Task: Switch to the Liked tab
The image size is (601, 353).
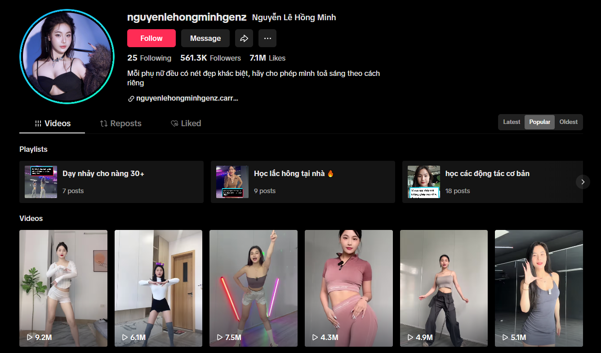Action: pyautogui.click(x=191, y=123)
